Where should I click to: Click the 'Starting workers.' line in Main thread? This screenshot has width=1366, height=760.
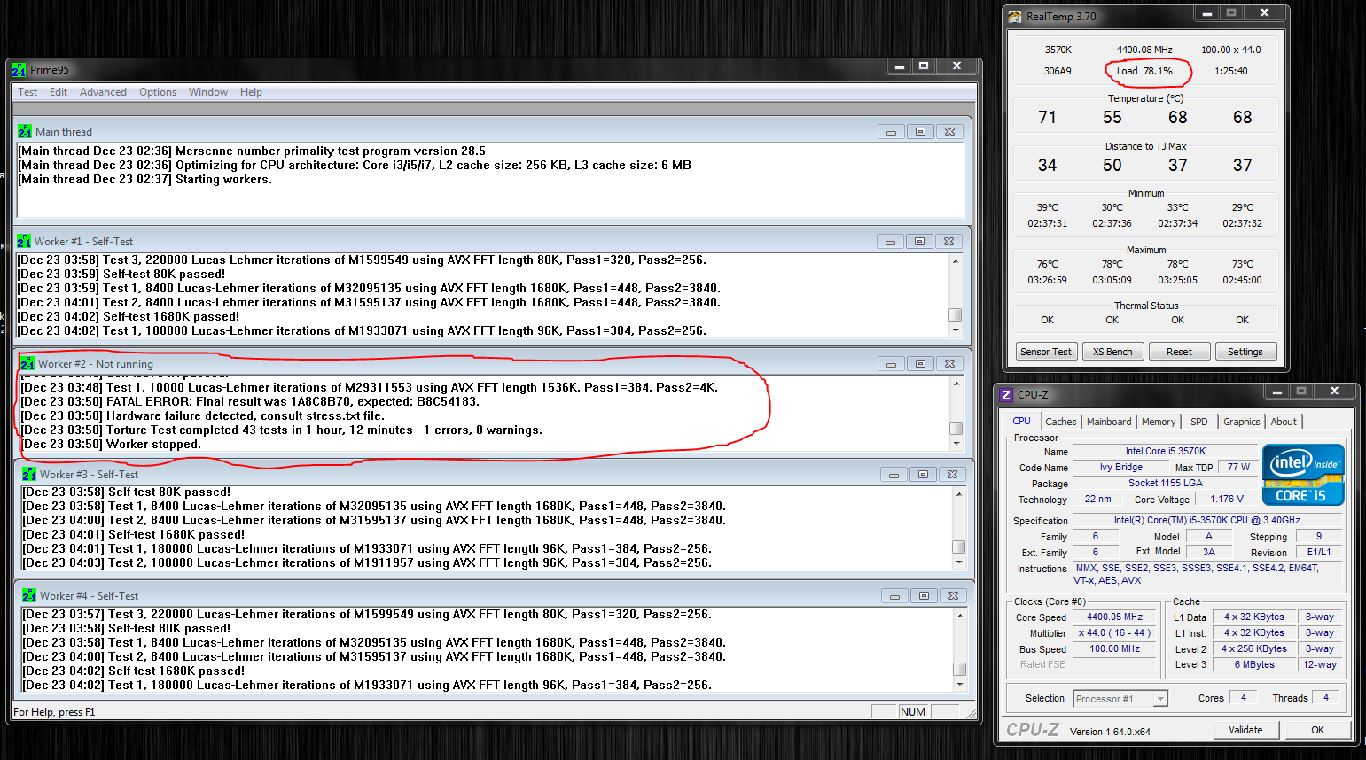click(x=145, y=179)
